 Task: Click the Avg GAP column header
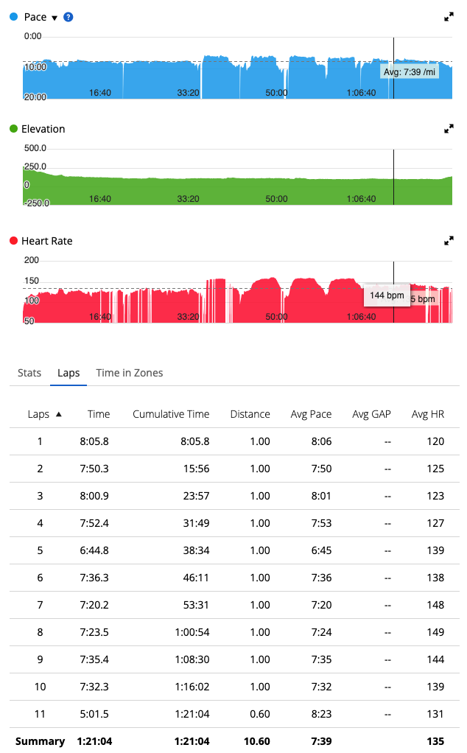coord(371,414)
